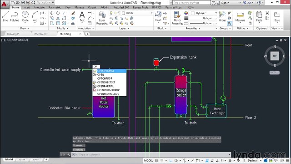
Task: Expand the Block panel
Action: coord(162,28)
